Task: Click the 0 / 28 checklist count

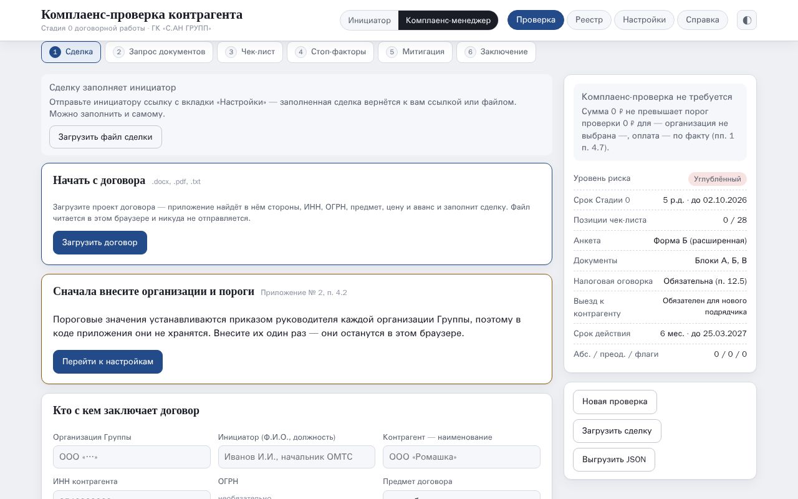Action: pyautogui.click(x=735, y=220)
